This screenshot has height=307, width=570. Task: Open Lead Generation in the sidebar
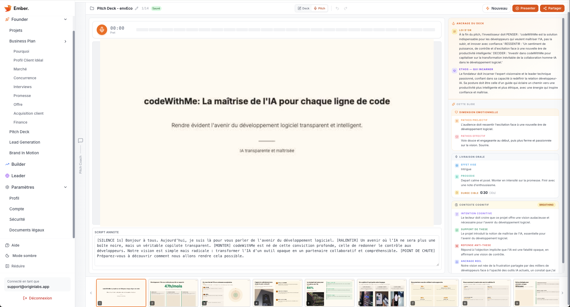[x=24, y=142]
